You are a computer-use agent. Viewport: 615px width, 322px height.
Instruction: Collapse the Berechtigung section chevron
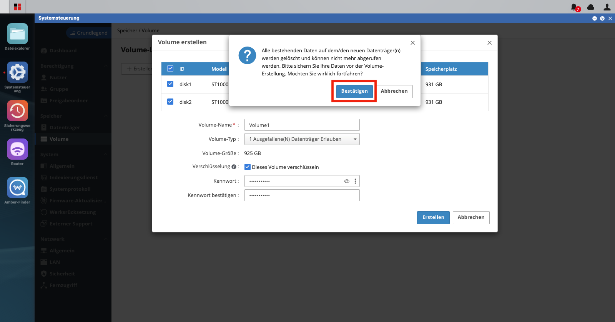(x=106, y=66)
